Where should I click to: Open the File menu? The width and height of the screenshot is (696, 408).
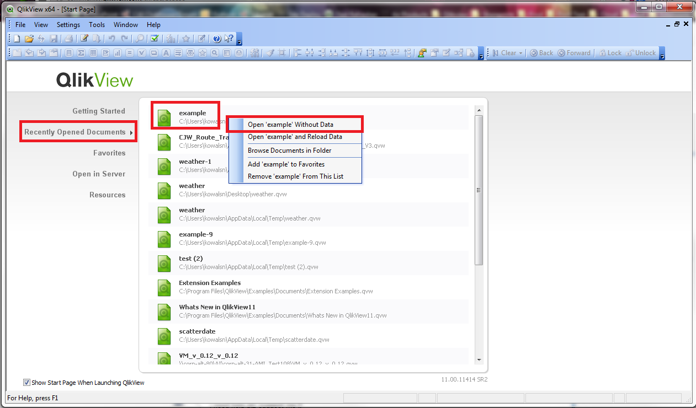click(20, 25)
